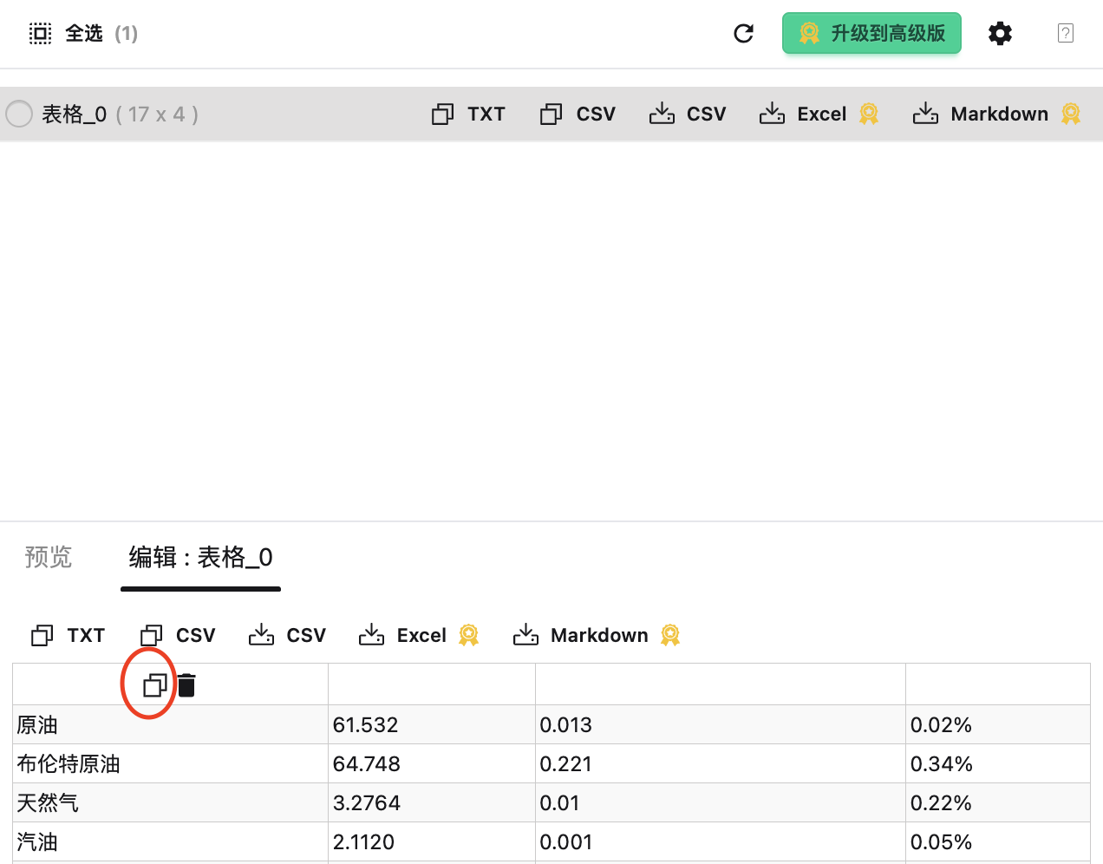This screenshot has width=1103, height=864.
Task: Copy 表格_0 as TXT in list row
Action: (x=468, y=114)
